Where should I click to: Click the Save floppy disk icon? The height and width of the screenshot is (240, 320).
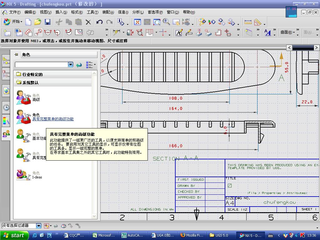pos(47,22)
